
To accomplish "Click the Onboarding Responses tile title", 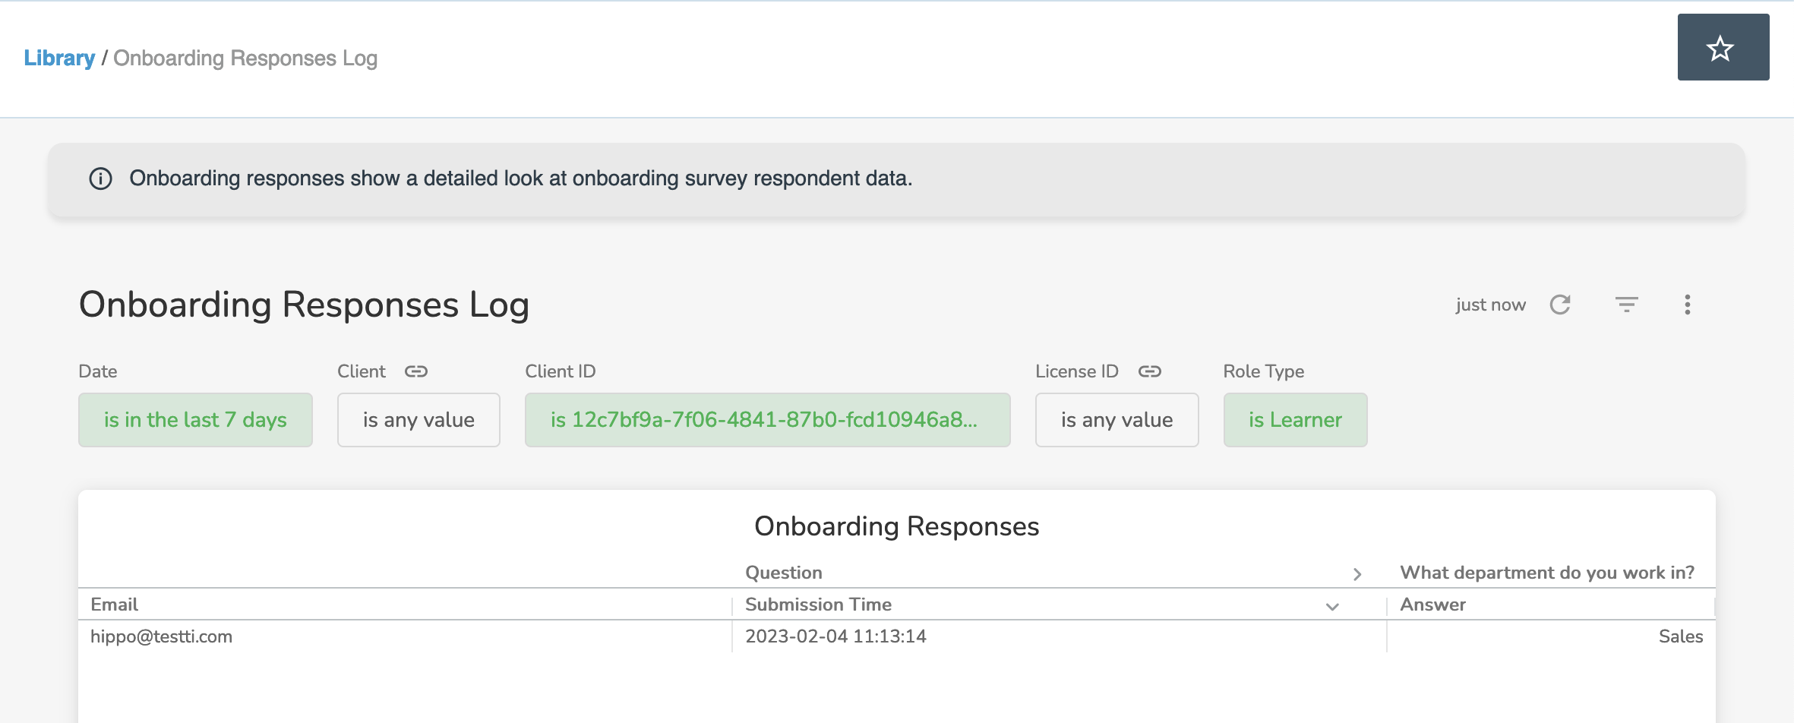I will click(896, 526).
